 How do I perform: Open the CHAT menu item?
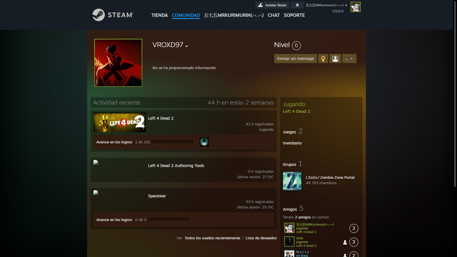pyautogui.click(x=274, y=15)
